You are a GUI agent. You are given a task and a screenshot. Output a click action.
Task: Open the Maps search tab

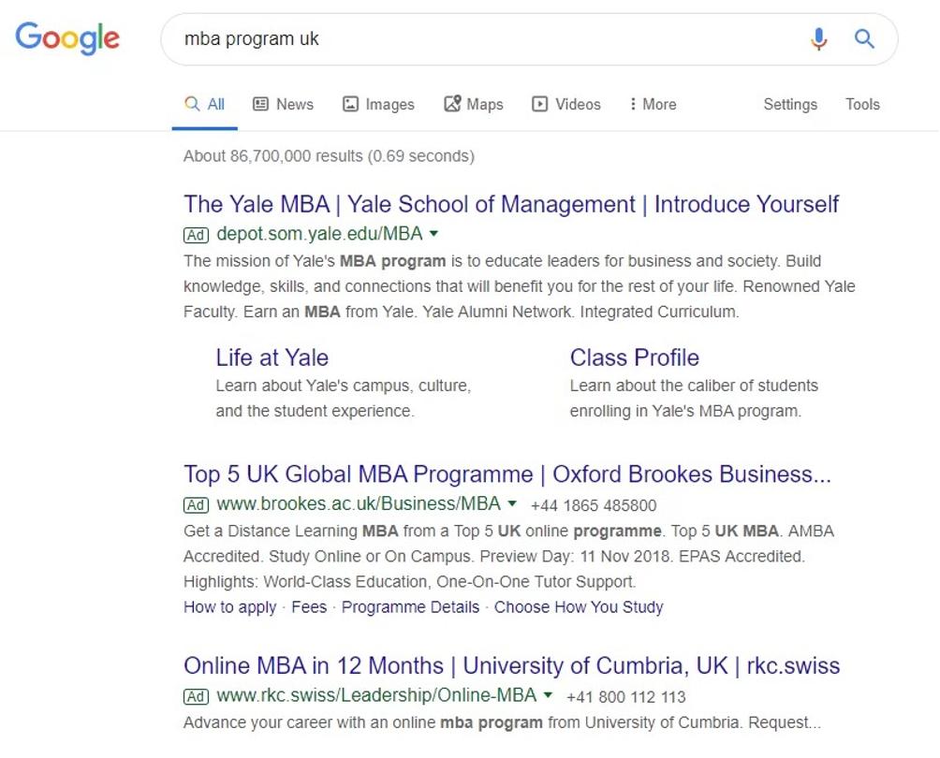[x=474, y=105]
